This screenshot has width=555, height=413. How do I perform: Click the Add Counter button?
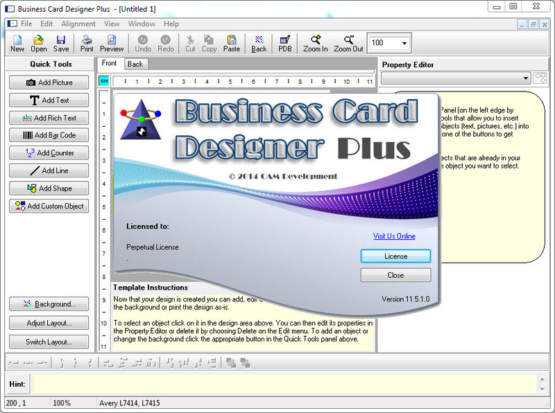pos(49,152)
